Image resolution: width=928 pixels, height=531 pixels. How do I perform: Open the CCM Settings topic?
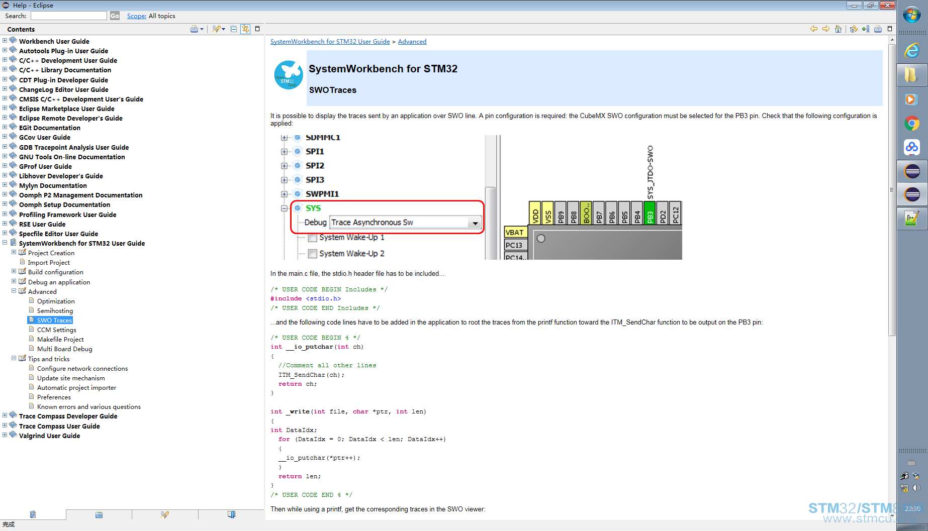(x=57, y=330)
